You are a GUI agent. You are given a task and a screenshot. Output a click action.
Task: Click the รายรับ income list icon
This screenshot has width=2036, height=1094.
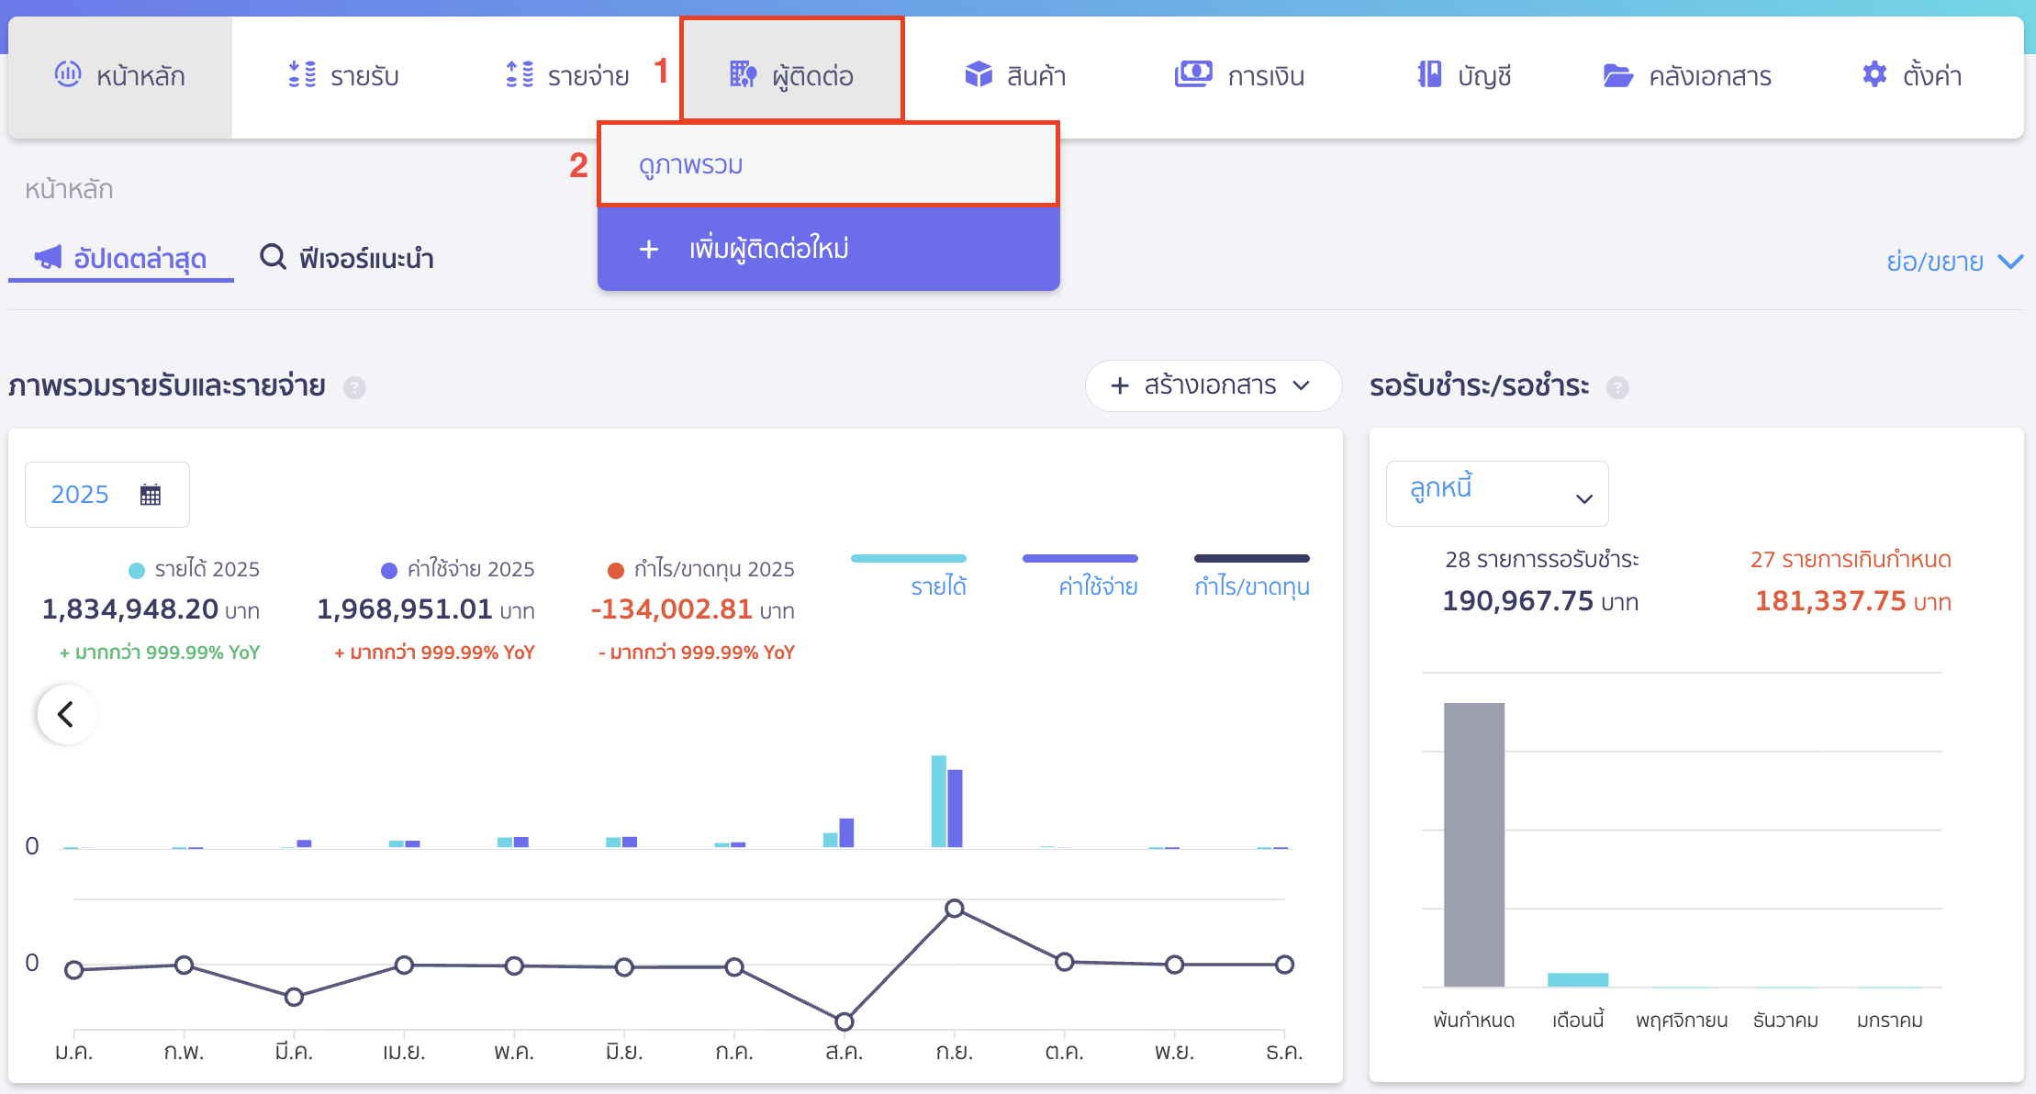point(302,74)
